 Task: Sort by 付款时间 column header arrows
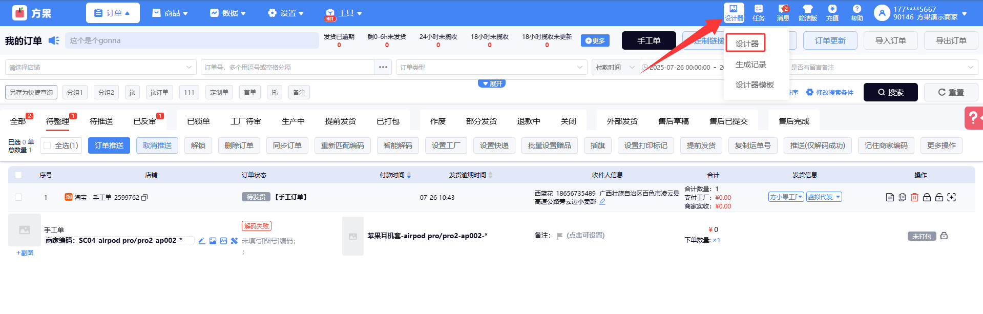coord(409,175)
